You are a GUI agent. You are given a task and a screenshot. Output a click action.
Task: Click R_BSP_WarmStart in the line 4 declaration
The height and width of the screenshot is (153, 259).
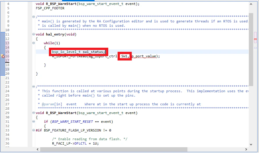61,4
